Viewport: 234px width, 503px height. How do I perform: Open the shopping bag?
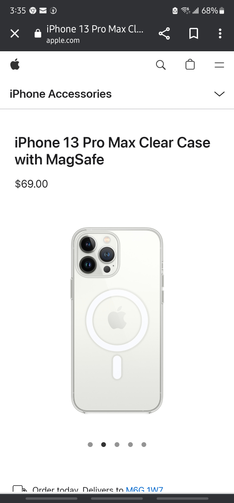(x=190, y=64)
